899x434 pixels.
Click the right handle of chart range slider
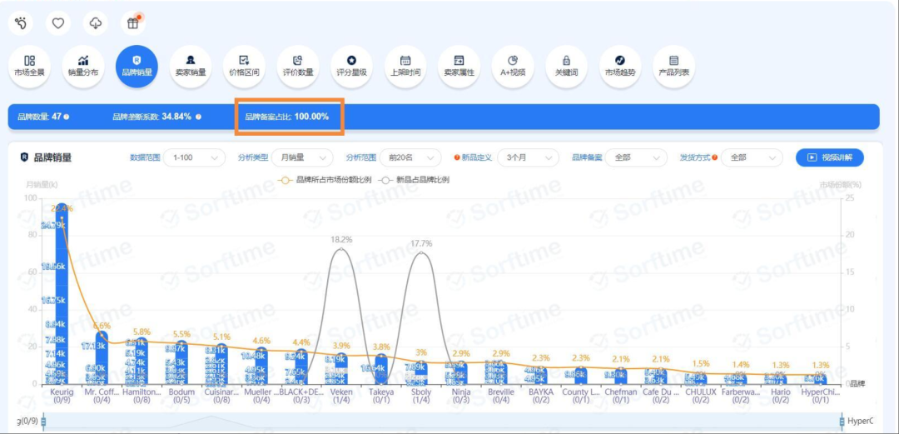point(842,422)
